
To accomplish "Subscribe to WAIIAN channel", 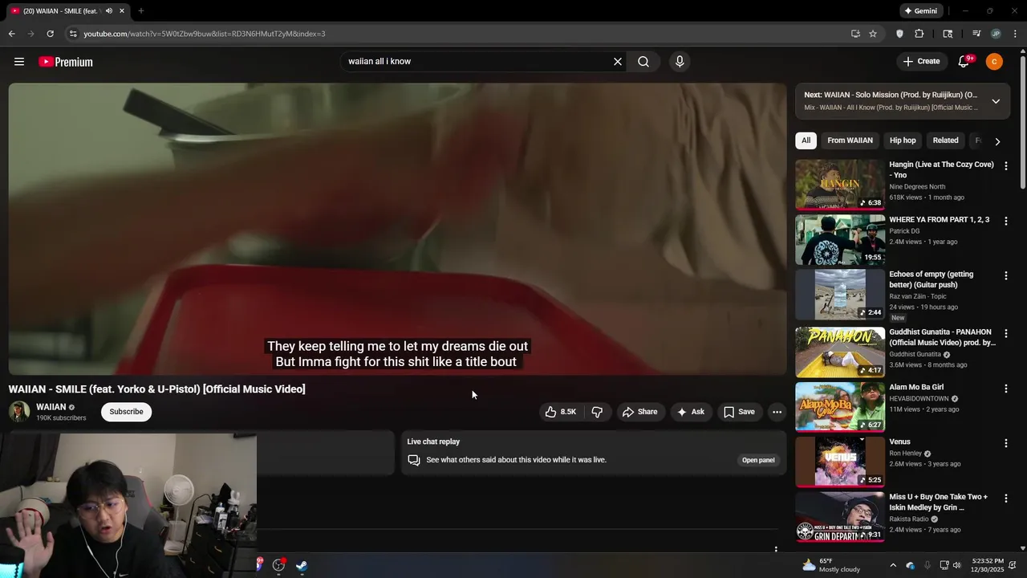I will 126,412.
